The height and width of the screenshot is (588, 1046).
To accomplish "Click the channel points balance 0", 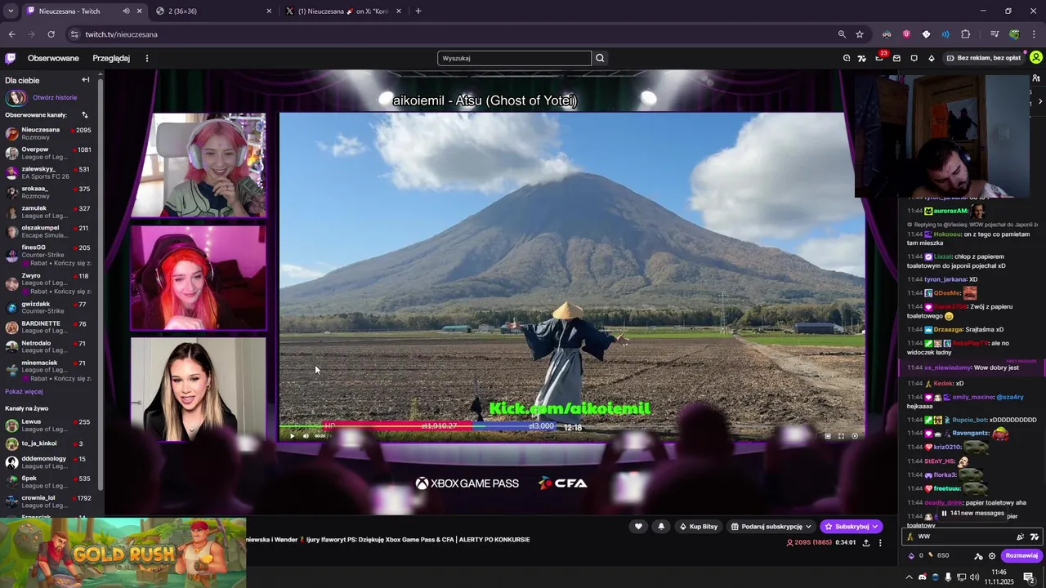I will (x=916, y=556).
